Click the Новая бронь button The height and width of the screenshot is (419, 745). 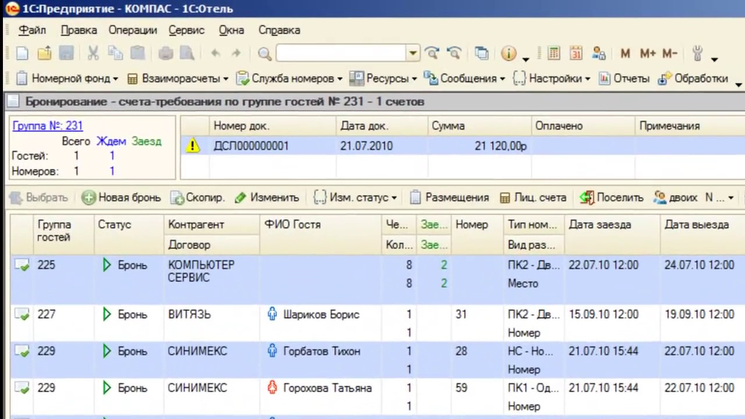(121, 198)
